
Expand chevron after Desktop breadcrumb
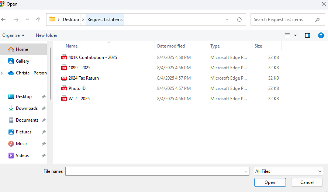coord(83,20)
